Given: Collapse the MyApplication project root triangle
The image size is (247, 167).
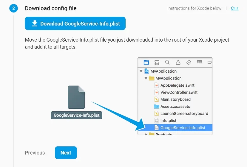Looking at the screenshot, I should tap(141, 71).
